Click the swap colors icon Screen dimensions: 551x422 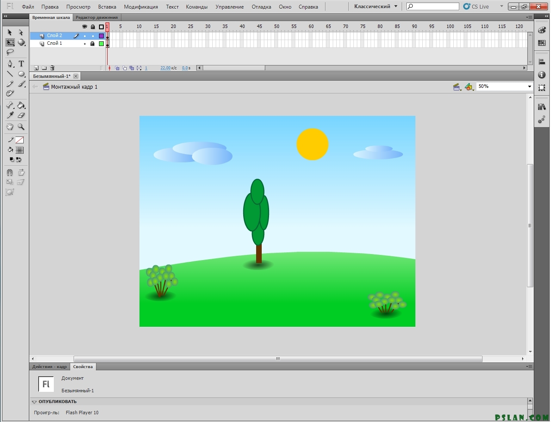(x=19, y=159)
